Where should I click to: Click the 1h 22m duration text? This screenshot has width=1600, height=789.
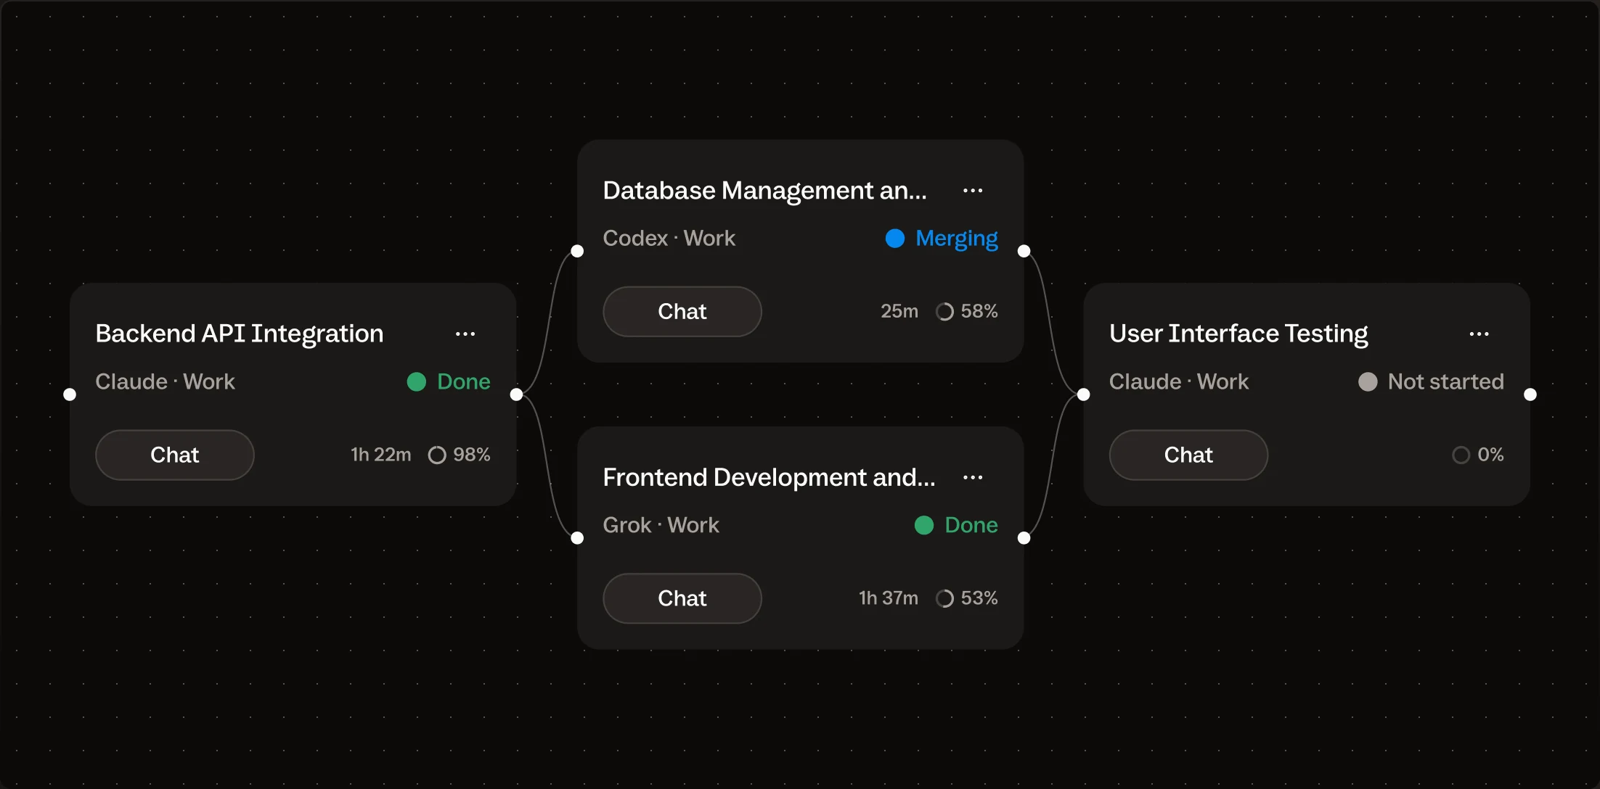tap(381, 455)
